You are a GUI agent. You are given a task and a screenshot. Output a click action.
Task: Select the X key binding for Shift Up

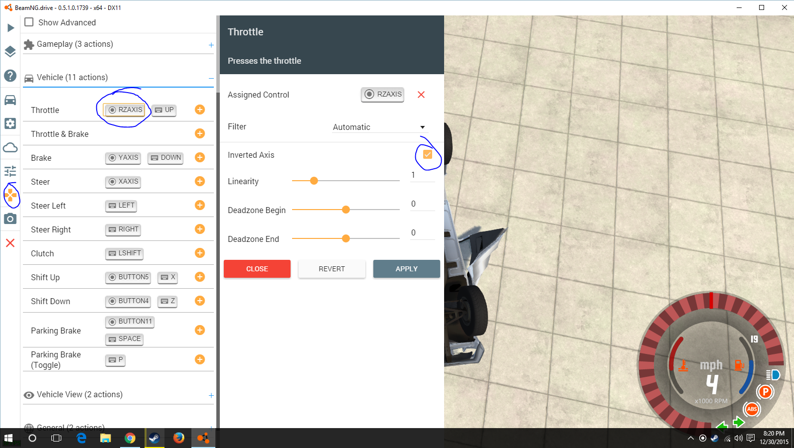click(x=167, y=277)
